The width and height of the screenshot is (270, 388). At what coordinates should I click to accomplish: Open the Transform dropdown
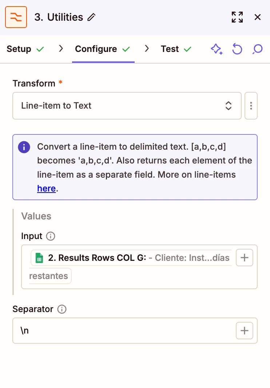coord(127,106)
